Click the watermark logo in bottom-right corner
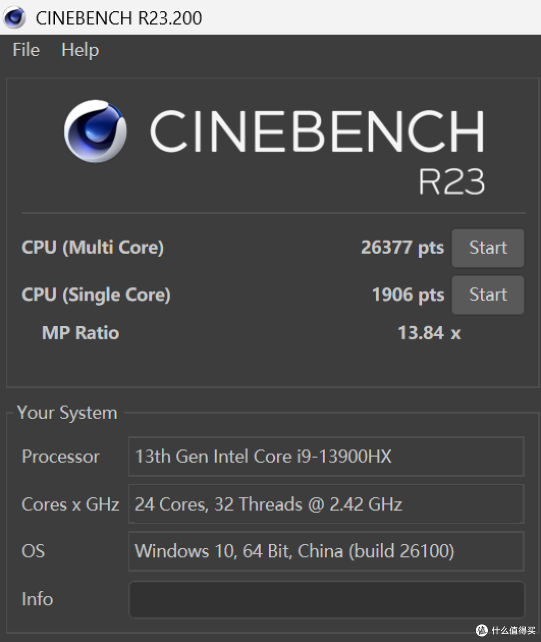541x642 pixels. pos(481,630)
